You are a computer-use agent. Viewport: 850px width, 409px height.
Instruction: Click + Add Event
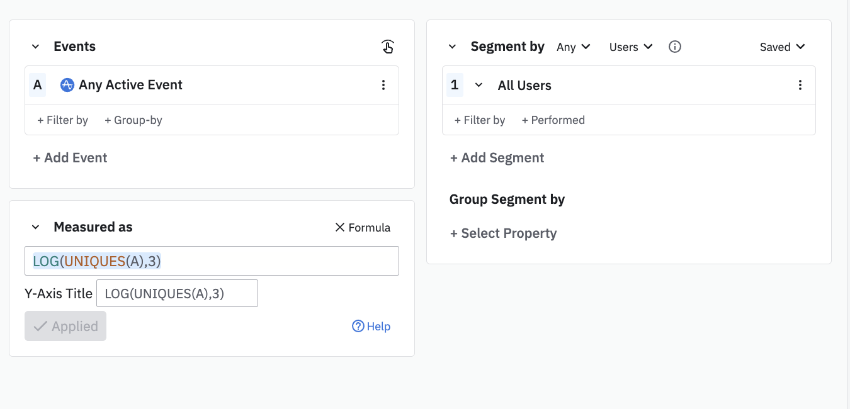tap(71, 158)
